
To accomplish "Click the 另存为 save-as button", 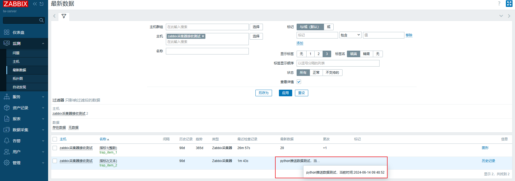I will (264, 93).
